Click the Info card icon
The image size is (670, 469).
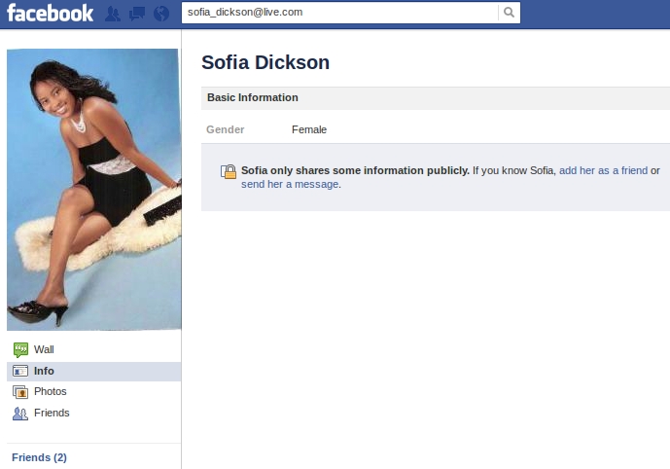[x=20, y=371]
